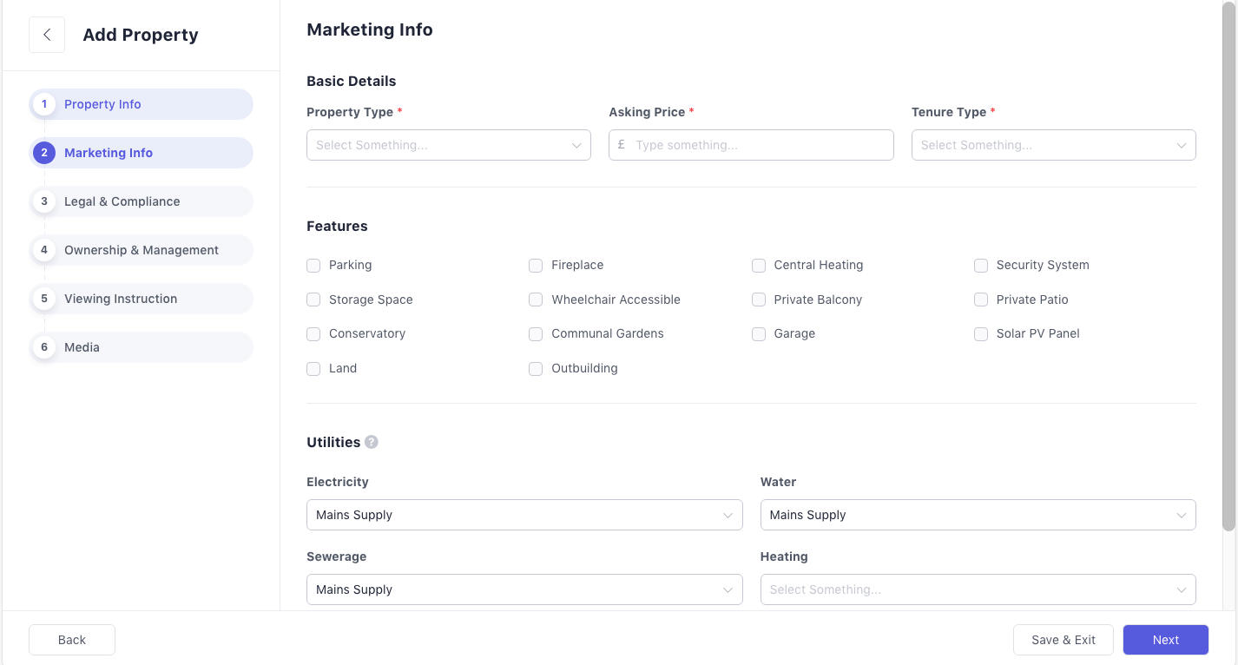Click the Utilities help question mark icon

tap(372, 442)
